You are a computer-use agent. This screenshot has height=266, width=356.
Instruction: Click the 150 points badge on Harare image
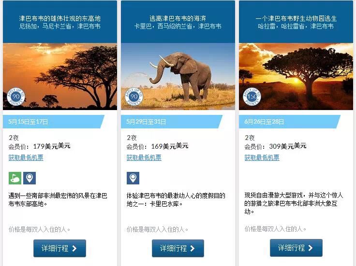click(x=252, y=97)
